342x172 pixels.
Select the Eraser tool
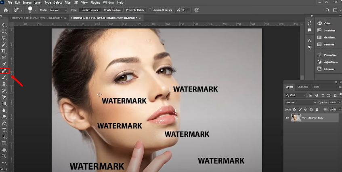4,97
